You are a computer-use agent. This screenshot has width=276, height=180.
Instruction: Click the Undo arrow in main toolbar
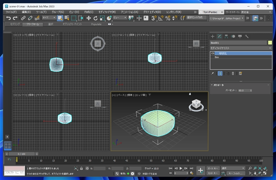point(8,18)
